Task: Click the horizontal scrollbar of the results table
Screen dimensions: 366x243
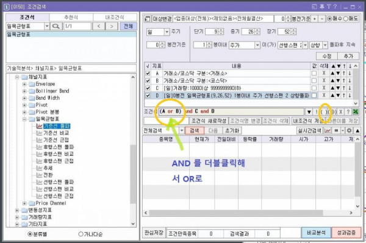Action: tap(235, 213)
